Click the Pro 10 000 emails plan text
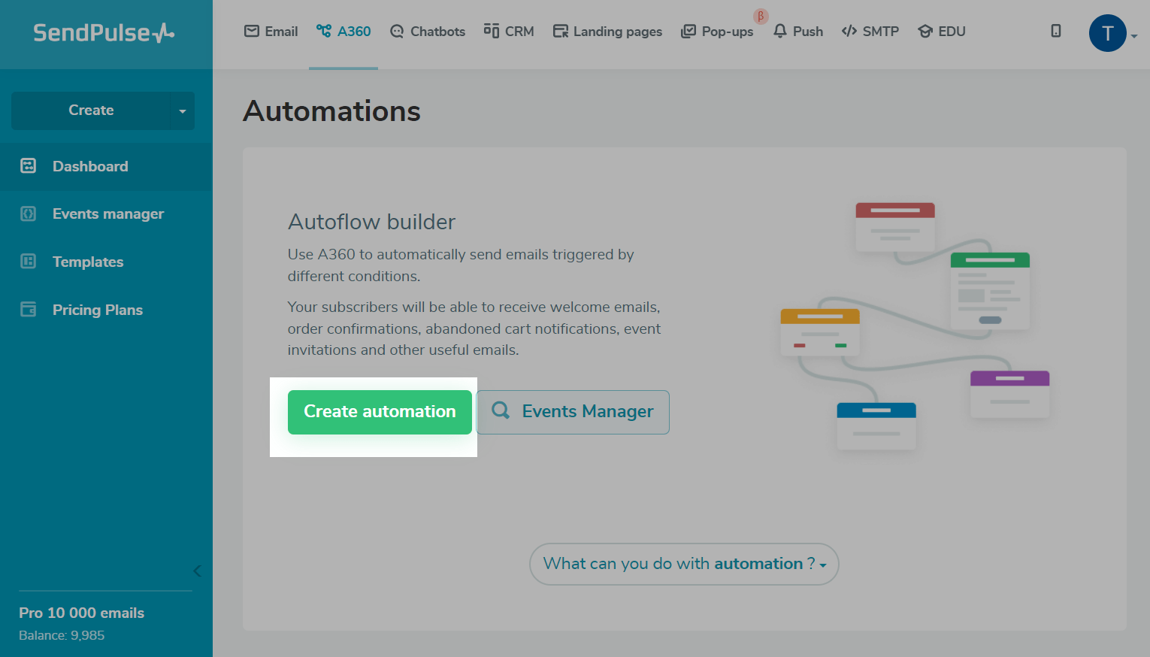The image size is (1150, 657). pyautogui.click(x=82, y=613)
